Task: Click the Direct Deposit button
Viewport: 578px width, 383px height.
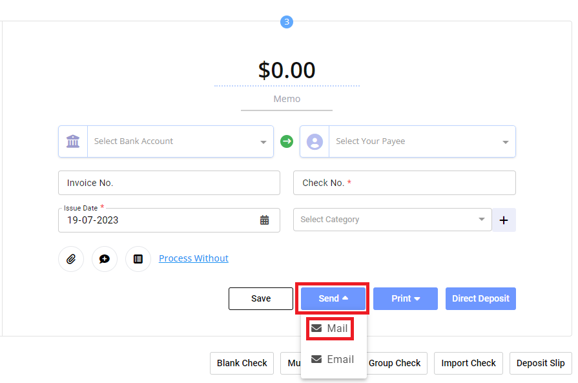Action: point(480,298)
